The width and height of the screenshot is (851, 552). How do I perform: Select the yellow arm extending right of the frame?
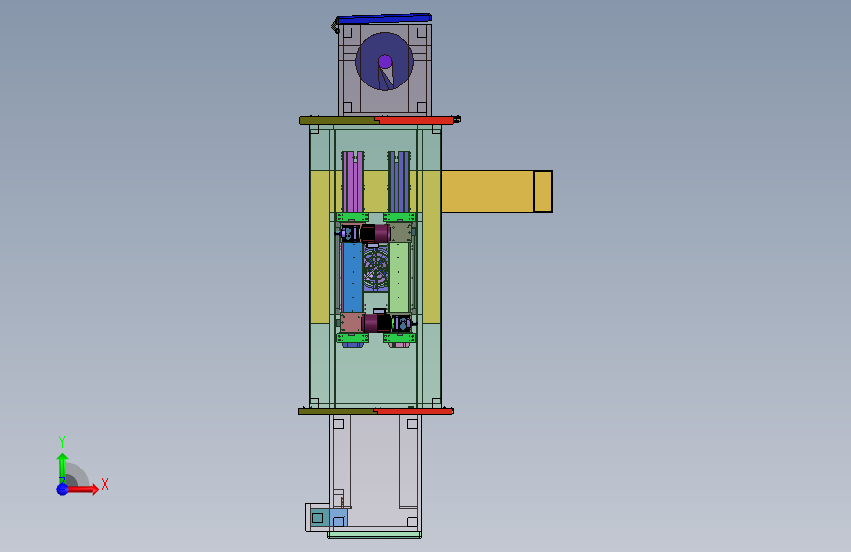(487, 192)
